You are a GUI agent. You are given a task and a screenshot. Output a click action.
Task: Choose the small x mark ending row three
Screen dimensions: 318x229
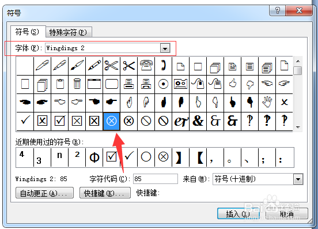pyautogui.click(x=284, y=103)
